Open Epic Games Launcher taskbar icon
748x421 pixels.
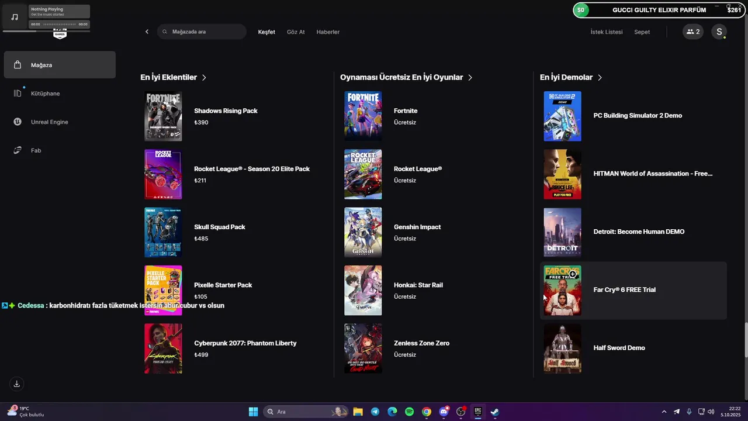478,412
